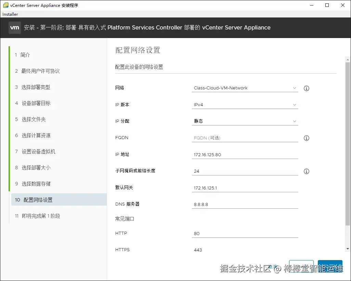Click the IP 地址 field with 172.16.125.80
The height and width of the screenshot is (281, 351).
tap(245, 155)
